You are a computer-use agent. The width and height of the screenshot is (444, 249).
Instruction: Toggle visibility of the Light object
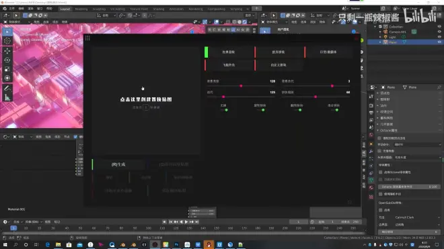coord(439,37)
